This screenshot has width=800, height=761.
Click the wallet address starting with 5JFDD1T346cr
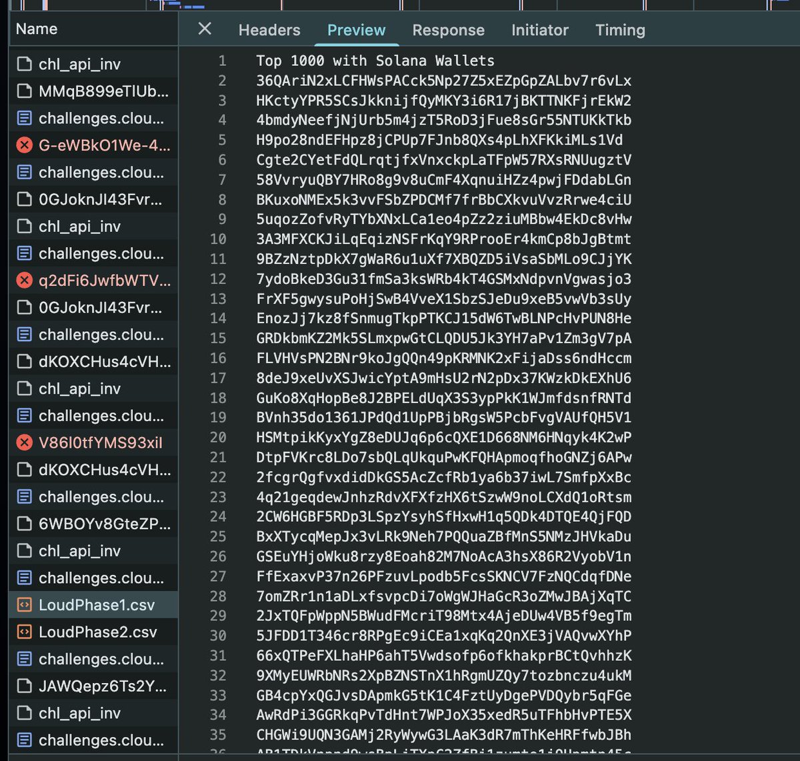pyautogui.click(x=444, y=635)
